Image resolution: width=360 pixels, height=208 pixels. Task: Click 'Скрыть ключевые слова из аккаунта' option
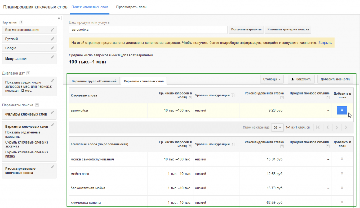pyautogui.click(x=27, y=144)
